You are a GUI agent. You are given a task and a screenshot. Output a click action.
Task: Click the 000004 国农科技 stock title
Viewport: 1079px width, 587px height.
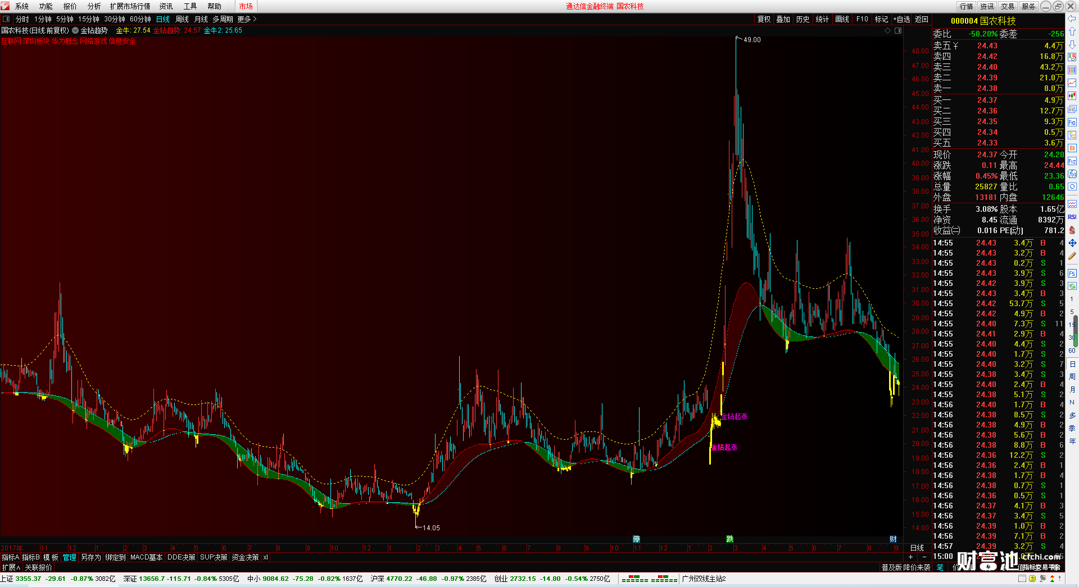click(x=983, y=21)
